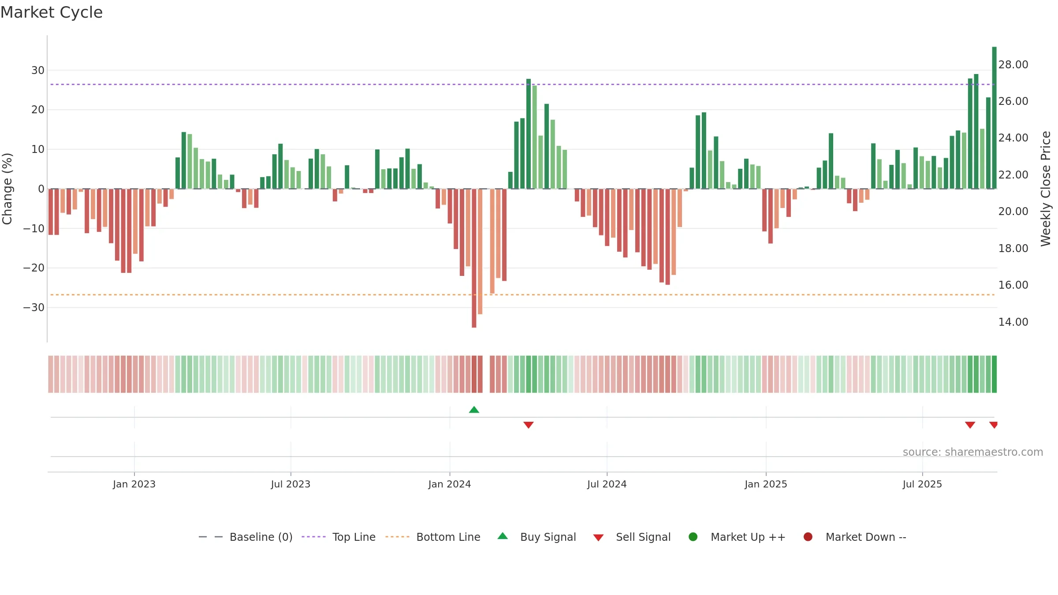Click the Jan 2023 axis label
This screenshot has width=1058, height=595.
[x=134, y=484]
